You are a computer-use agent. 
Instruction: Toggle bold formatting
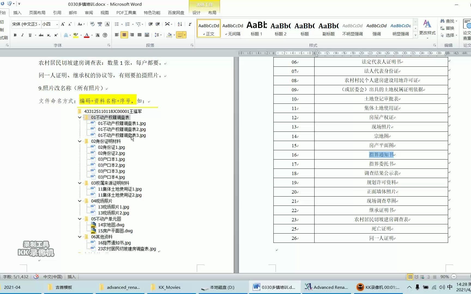[x=15, y=35]
